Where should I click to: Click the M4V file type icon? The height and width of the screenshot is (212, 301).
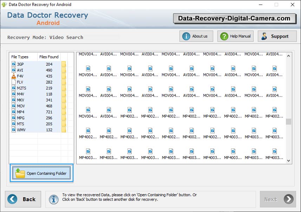[14, 94]
